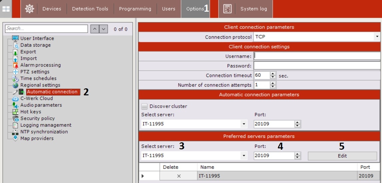
Task: Open the Programming tab
Action: pyautogui.click(x=135, y=9)
